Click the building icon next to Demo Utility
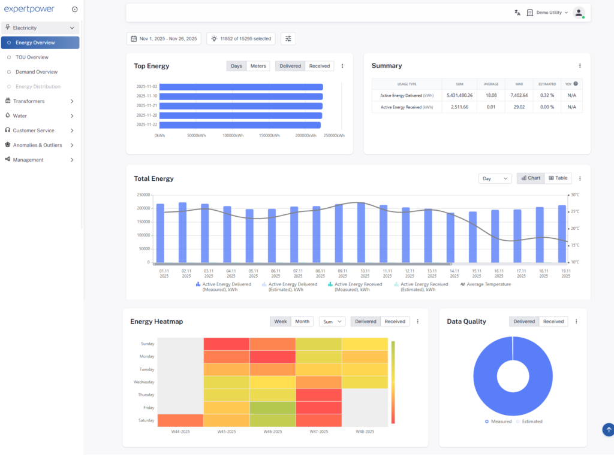This screenshot has width=614, height=461. click(x=530, y=13)
